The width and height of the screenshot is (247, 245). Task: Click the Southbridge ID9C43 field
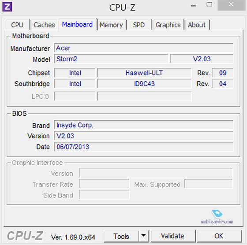144,84
